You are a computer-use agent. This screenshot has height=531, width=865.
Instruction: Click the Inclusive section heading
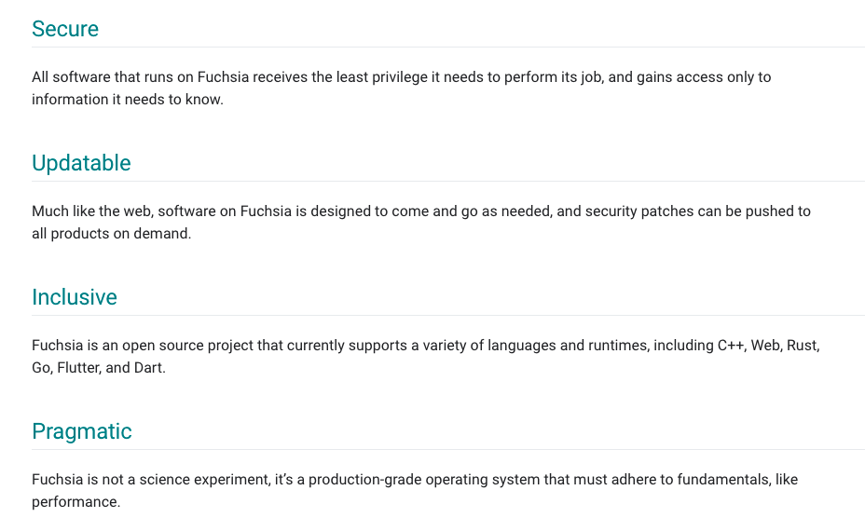75,297
